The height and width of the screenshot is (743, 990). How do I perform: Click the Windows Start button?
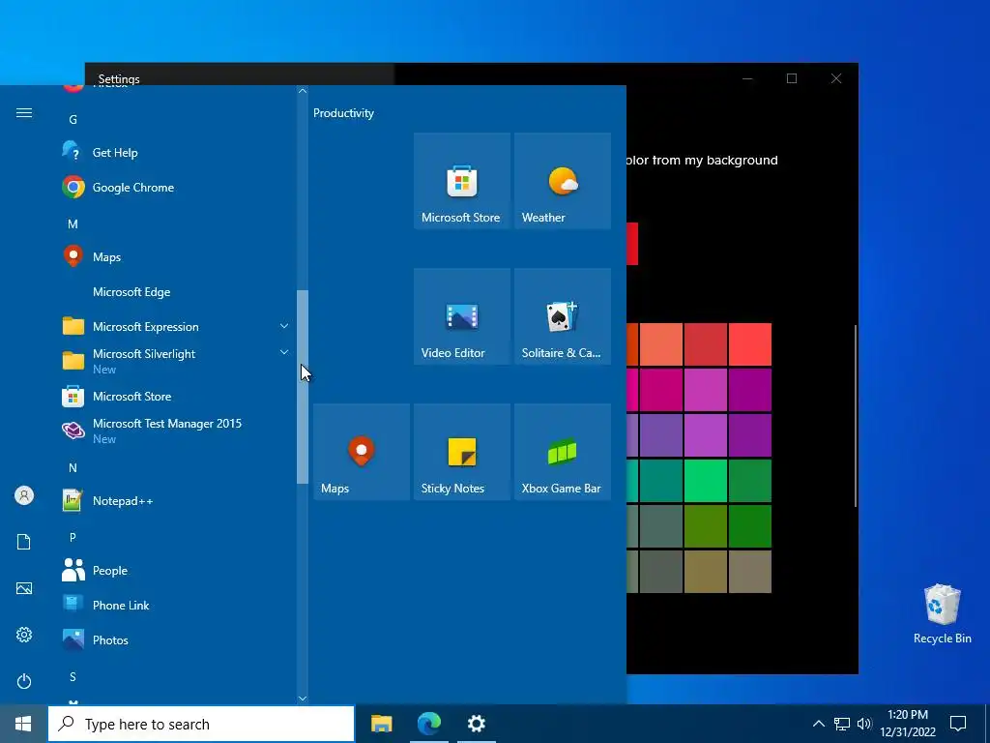click(23, 724)
